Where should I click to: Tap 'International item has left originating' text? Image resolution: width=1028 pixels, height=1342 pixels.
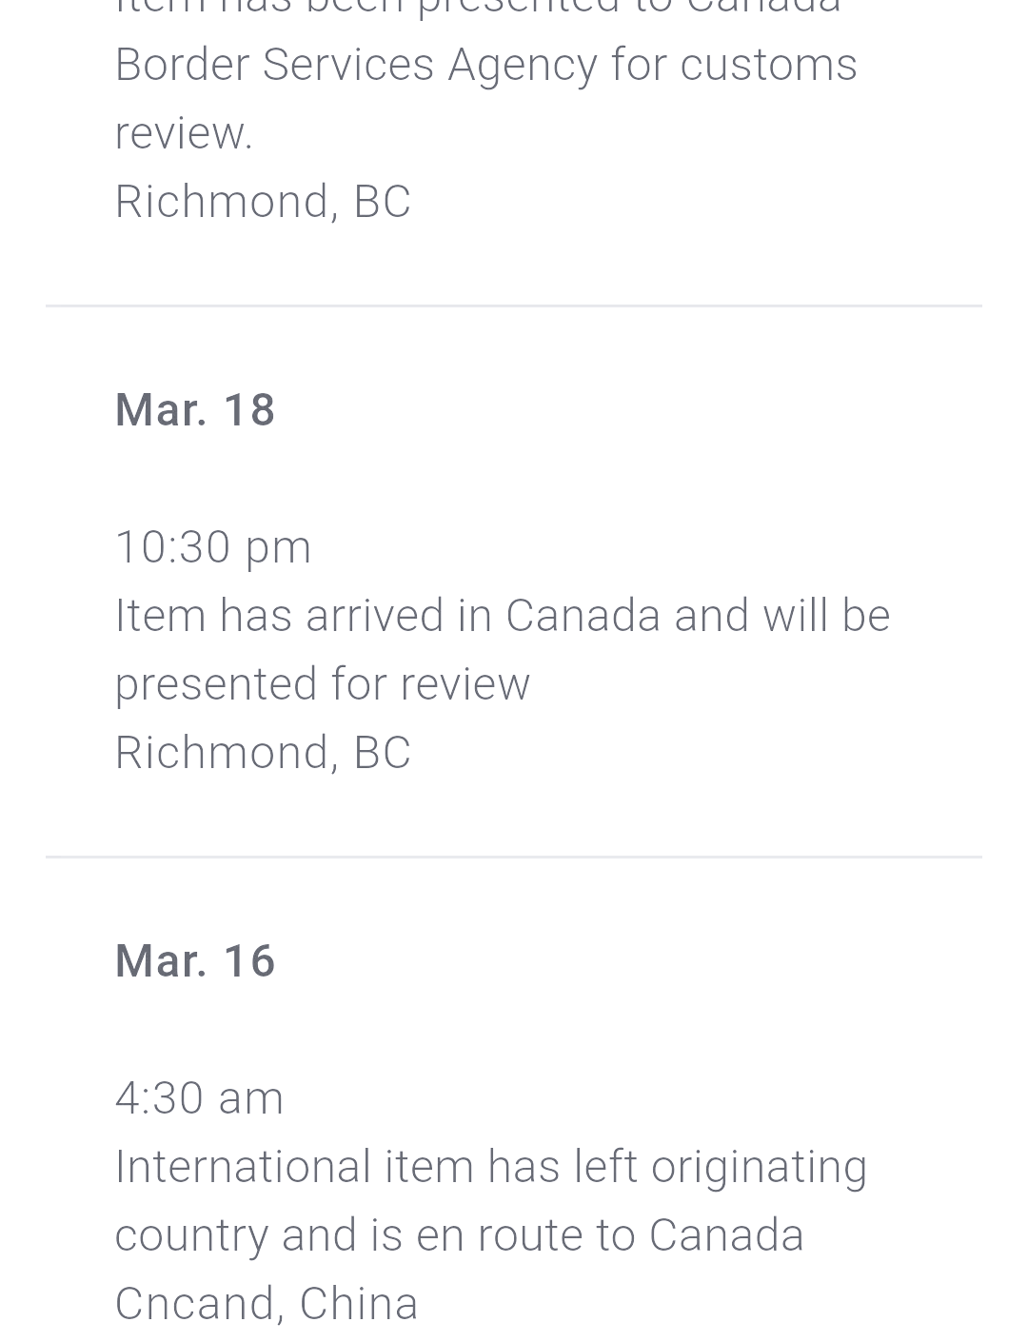pyautogui.click(x=491, y=1167)
